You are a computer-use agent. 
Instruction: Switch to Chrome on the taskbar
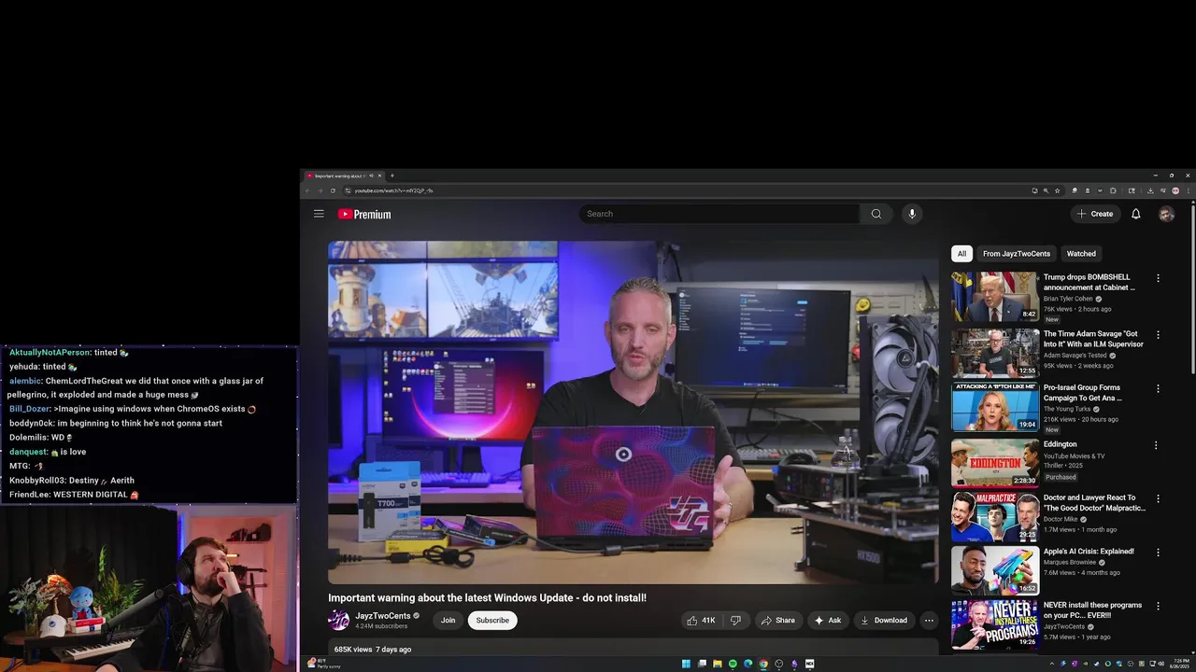coord(763,664)
